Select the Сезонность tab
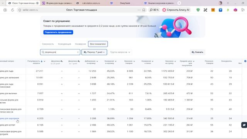Screen dimensions: 247x139 [x=48, y=44]
